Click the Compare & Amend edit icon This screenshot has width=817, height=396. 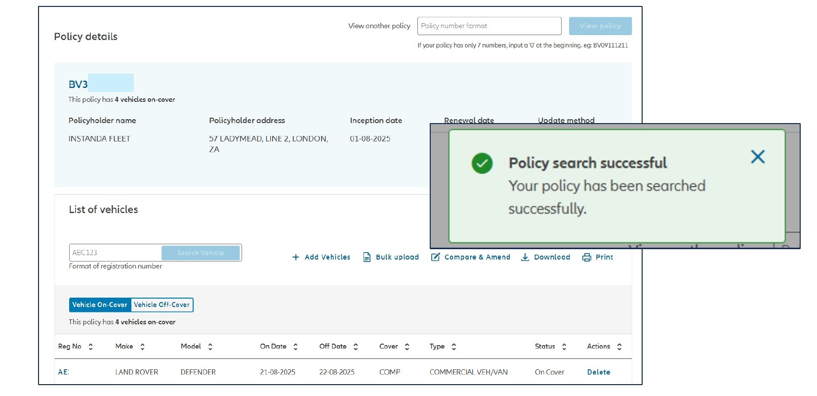435,257
